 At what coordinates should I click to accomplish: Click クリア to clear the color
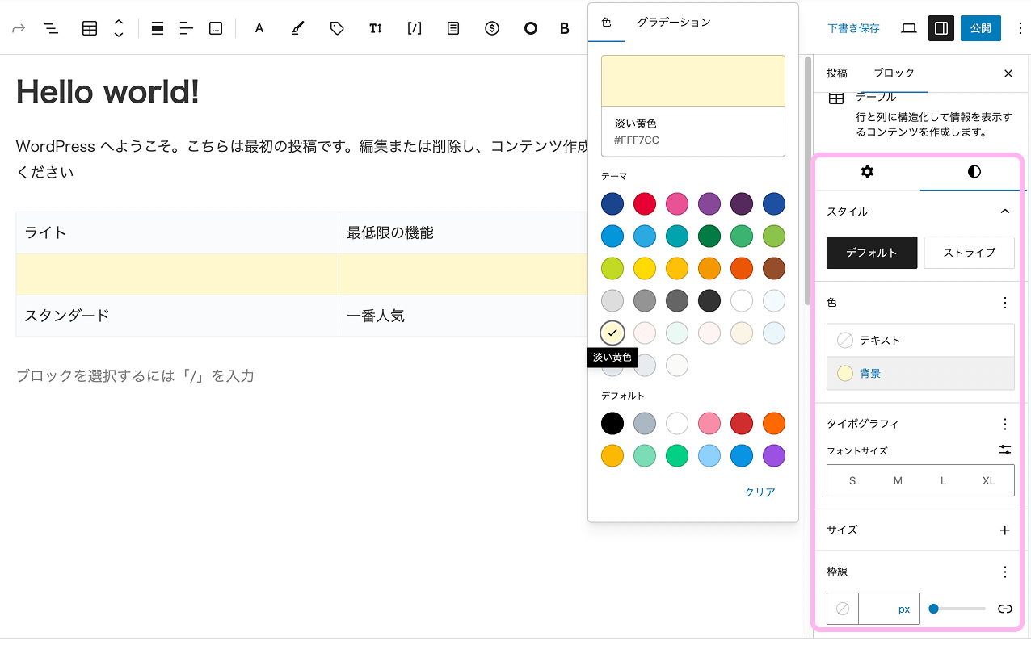click(760, 492)
